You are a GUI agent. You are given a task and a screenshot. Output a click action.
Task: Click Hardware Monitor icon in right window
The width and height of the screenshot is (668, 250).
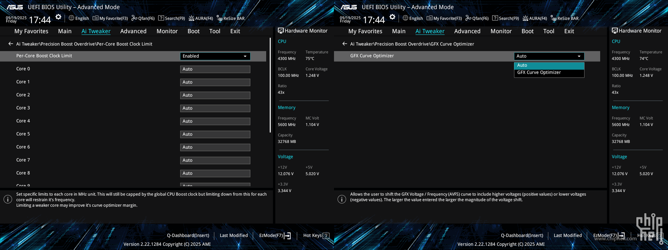click(x=615, y=31)
